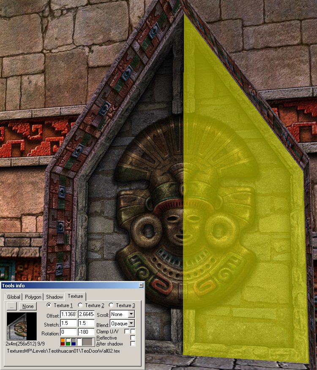Select the Texture tab
Image resolution: width=317 pixels, height=370 pixels.
tap(75, 296)
